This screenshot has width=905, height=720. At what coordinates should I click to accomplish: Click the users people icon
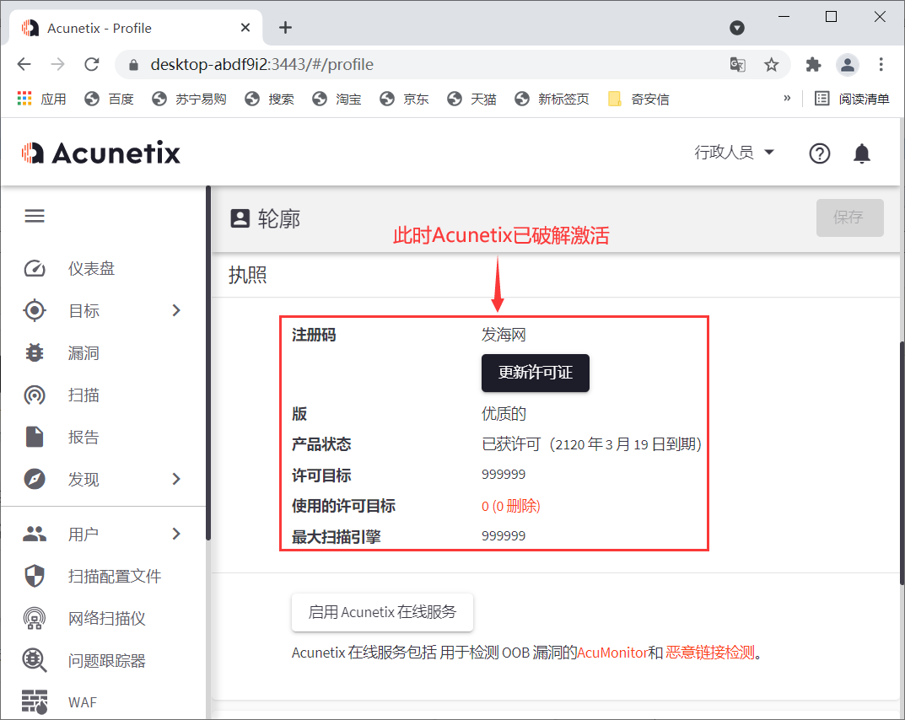pos(35,534)
